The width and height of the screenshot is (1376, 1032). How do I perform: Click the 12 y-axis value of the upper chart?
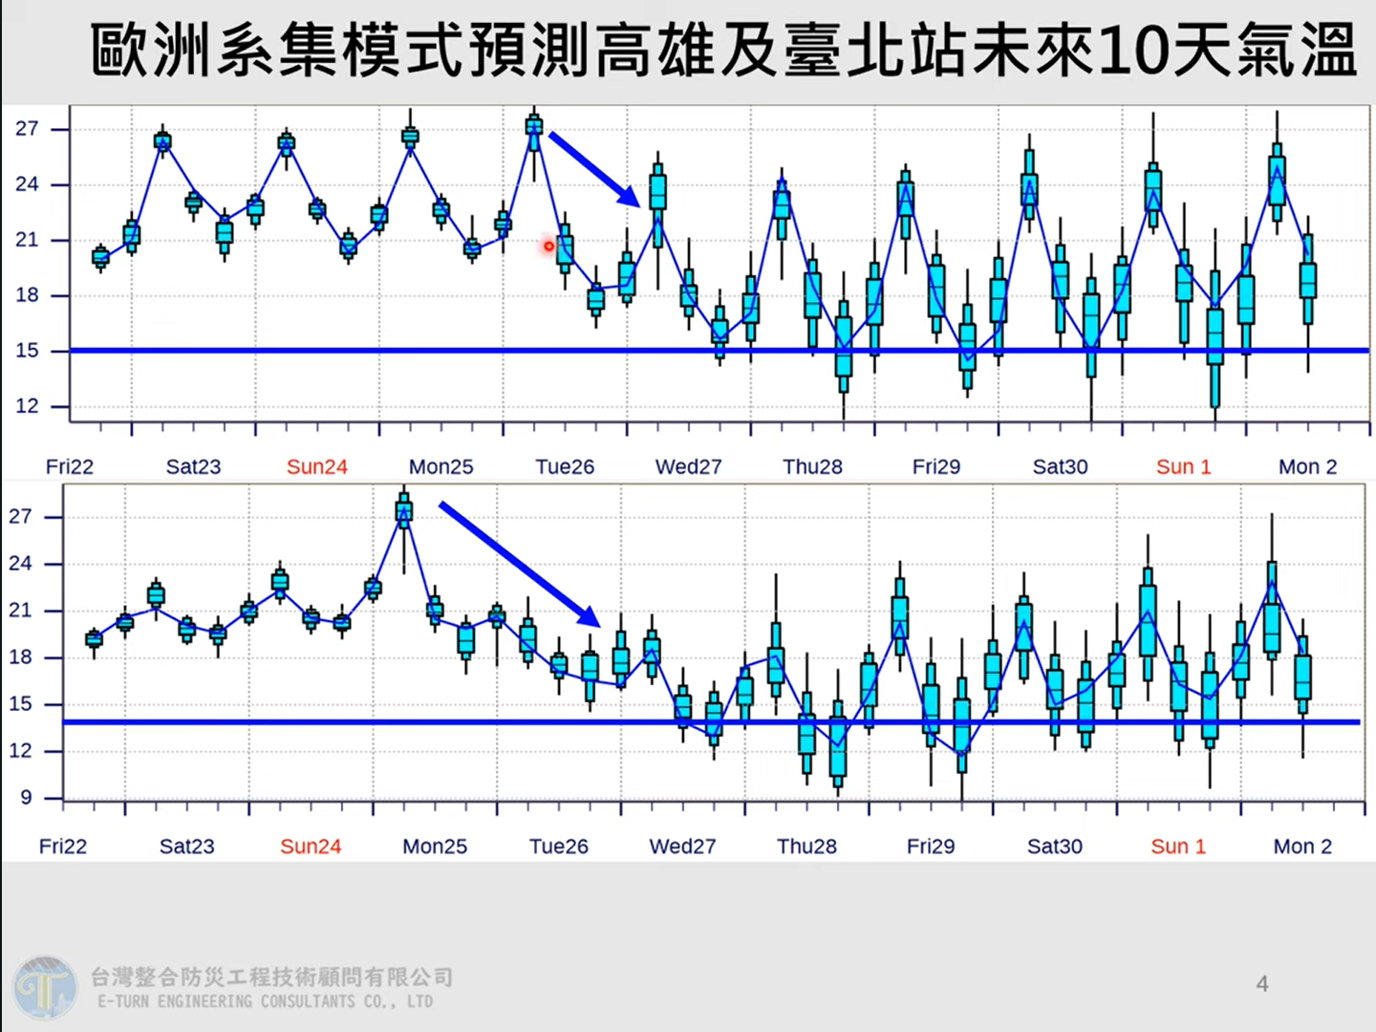[x=27, y=405]
